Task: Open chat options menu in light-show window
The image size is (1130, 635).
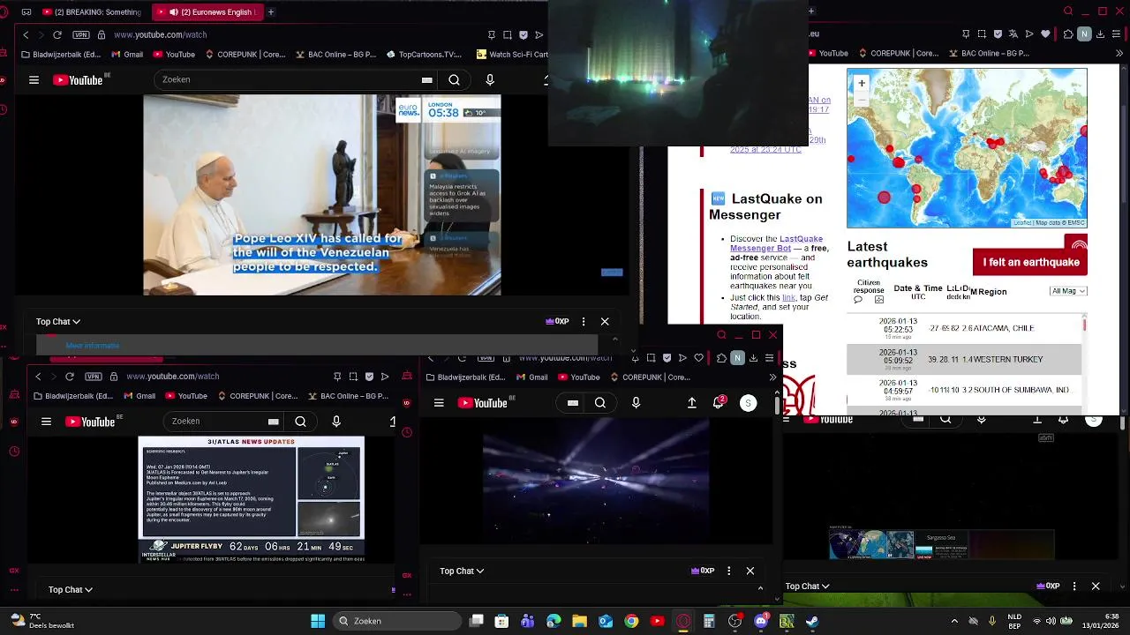Action: pyautogui.click(x=729, y=571)
